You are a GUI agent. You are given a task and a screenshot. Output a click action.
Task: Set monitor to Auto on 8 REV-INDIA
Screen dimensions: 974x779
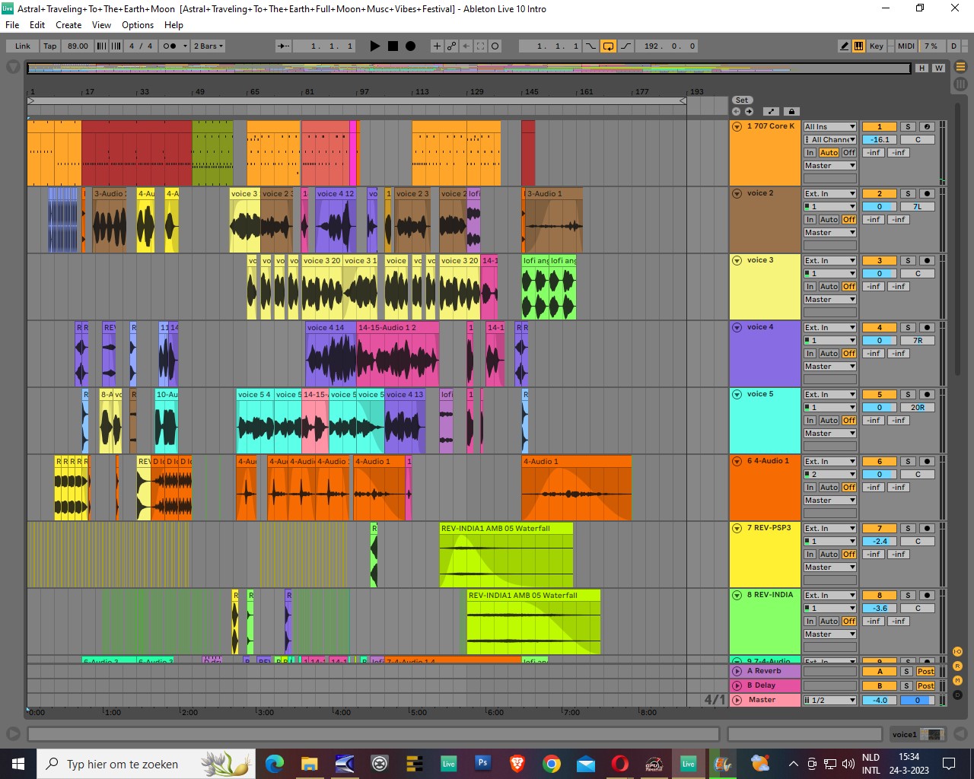click(829, 622)
